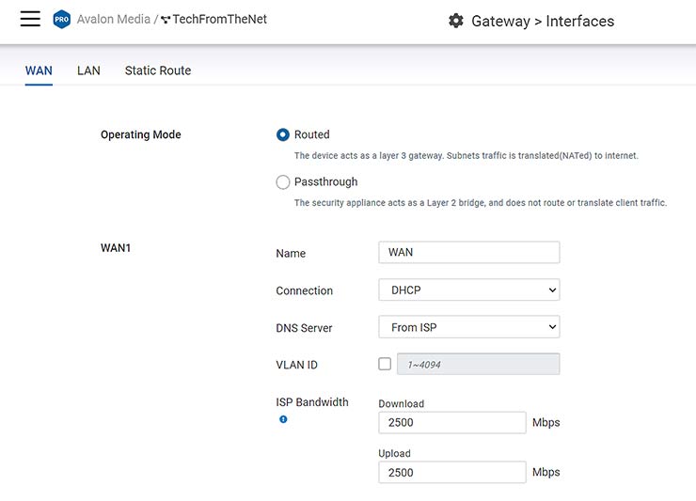
Task: Open the hamburger navigation menu
Action: 30,19
